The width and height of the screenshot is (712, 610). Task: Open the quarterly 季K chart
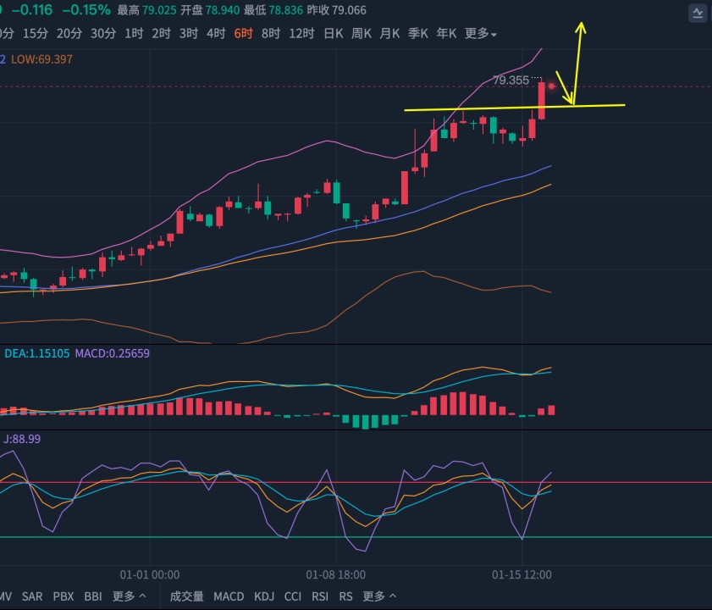click(417, 34)
